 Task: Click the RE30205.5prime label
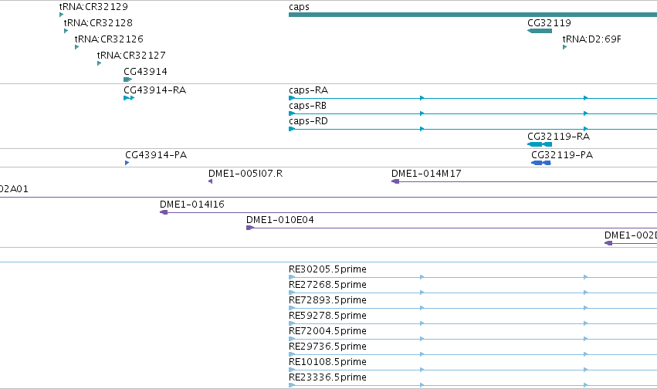point(327,269)
